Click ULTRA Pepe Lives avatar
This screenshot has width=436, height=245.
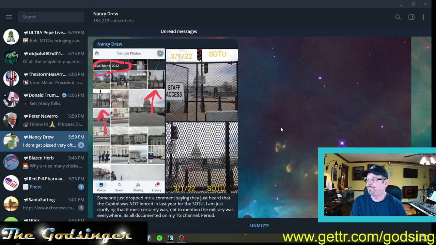tap(11, 37)
